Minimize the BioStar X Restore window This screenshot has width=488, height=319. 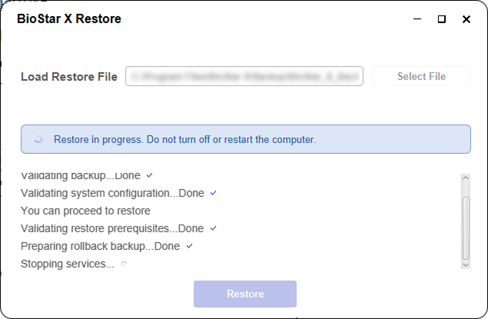(417, 19)
